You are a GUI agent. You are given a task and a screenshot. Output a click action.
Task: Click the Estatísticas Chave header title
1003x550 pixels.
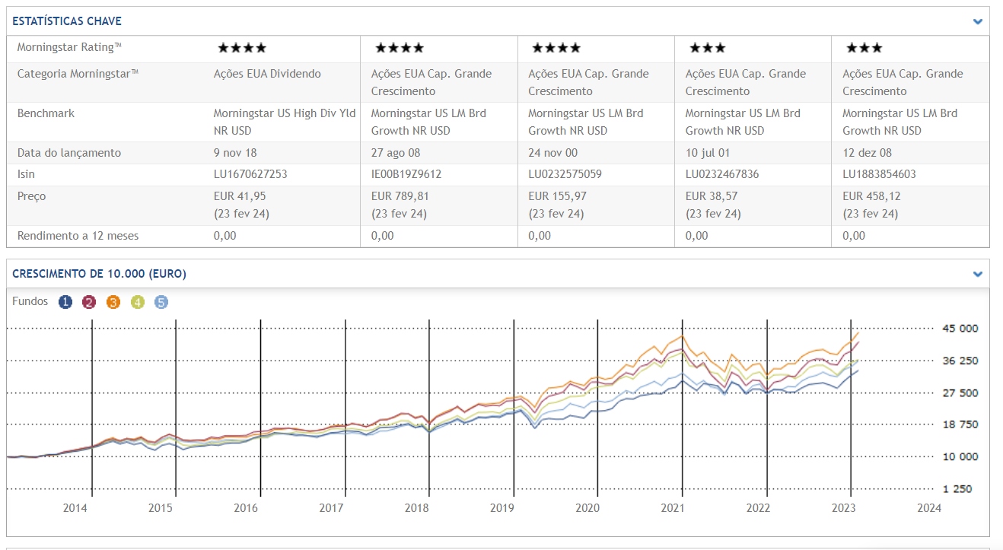67,21
